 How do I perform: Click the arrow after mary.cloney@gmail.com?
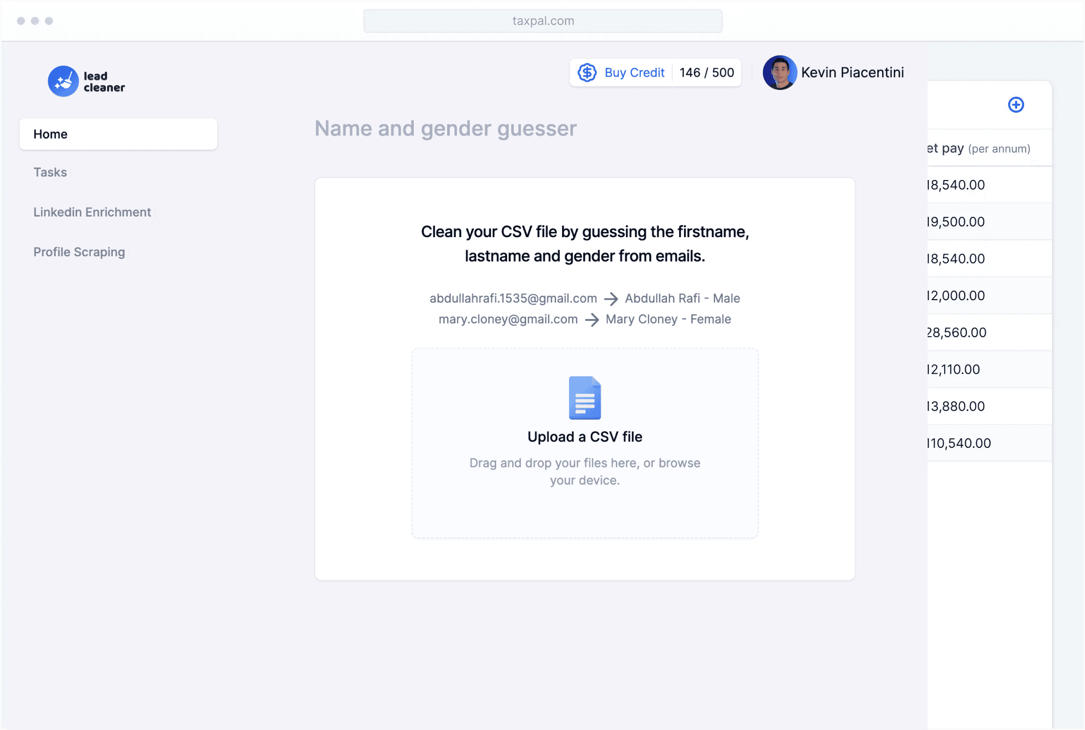click(592, 320)
